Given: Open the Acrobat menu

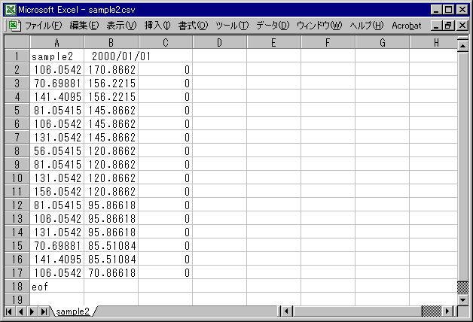Looking at the screenshot, I should pos(406,26).
